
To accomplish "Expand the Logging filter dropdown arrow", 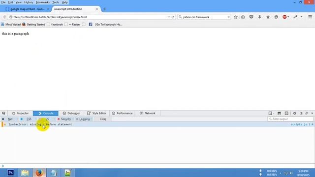I will [92, 119].
